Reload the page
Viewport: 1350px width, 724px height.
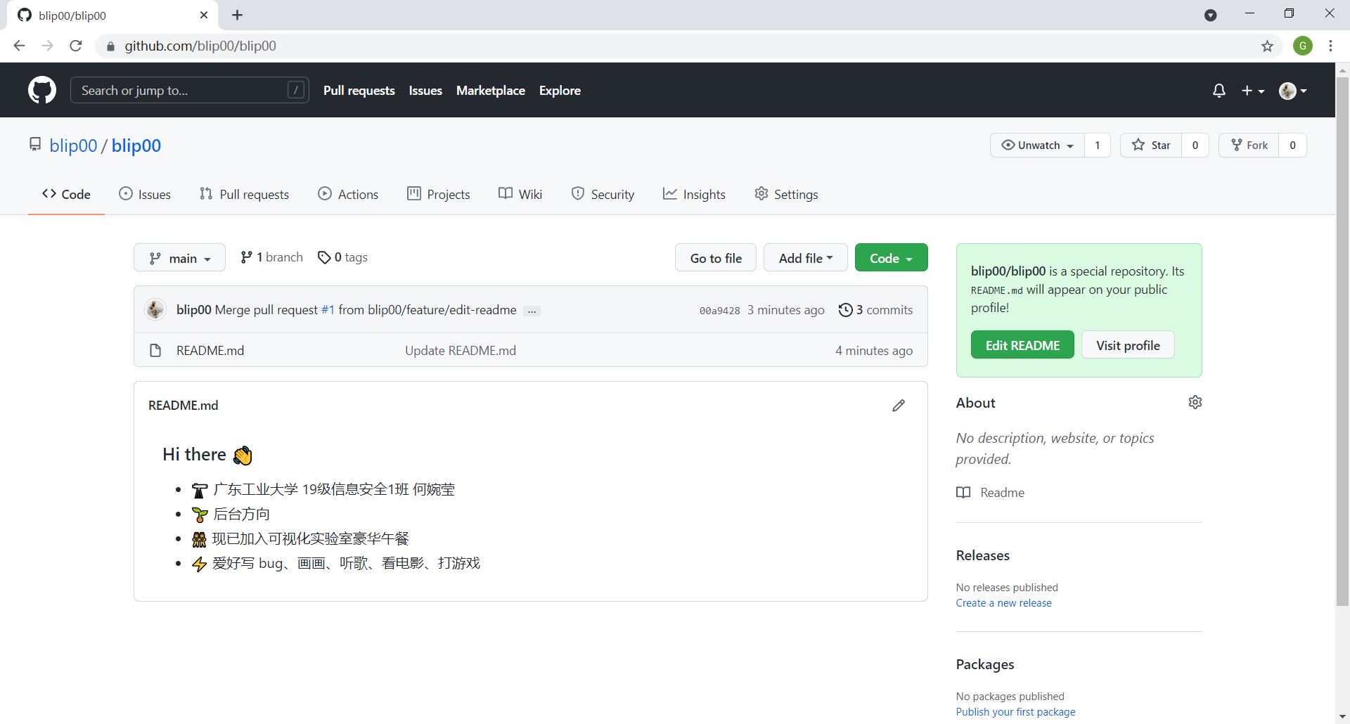(76, 46)
